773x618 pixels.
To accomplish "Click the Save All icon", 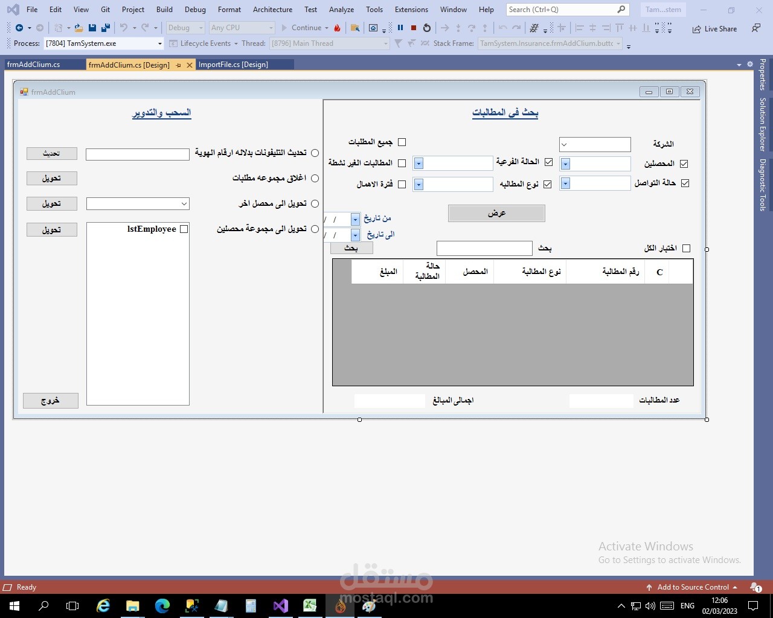I will 106,28.
